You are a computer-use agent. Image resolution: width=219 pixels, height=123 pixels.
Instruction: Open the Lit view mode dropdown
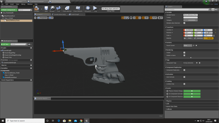[x=51, y=18]
